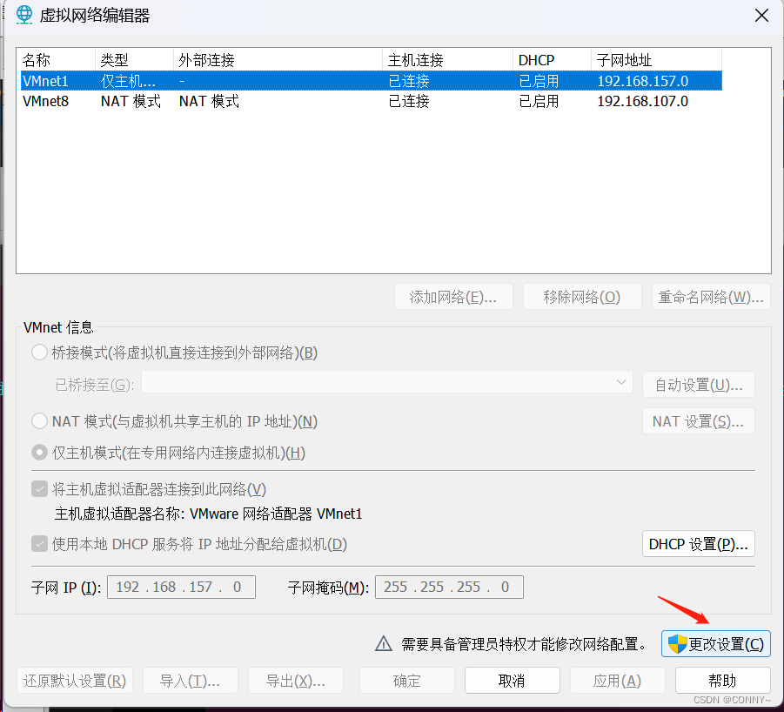The image size is (784, 712).
Task: Click 添加网络(E)... button
Action: (x=453, y=297)
